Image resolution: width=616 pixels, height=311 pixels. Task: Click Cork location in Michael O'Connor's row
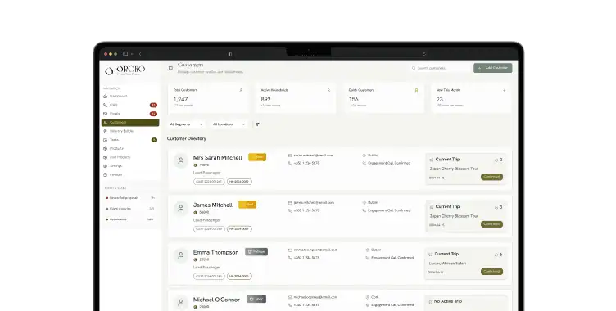coord(375,297)
